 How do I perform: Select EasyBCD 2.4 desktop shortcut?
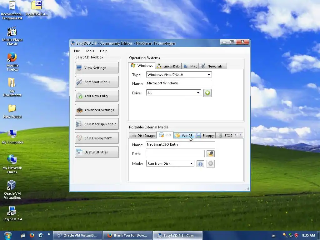(12, 214)
